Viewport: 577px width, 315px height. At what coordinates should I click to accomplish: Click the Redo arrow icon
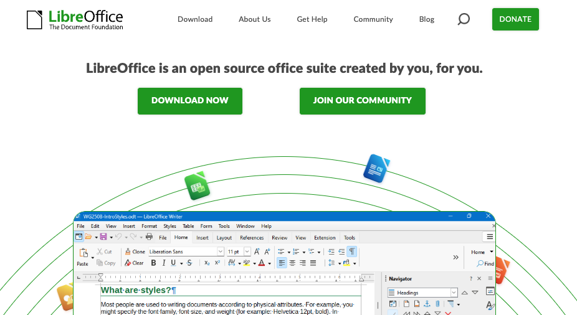(133, 237)
